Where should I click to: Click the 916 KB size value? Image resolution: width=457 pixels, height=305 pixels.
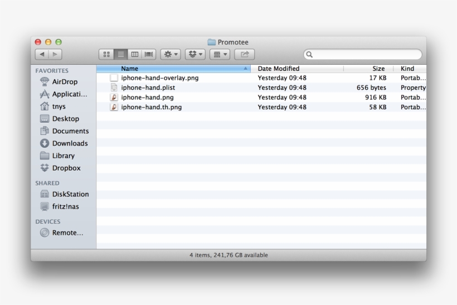376,98
